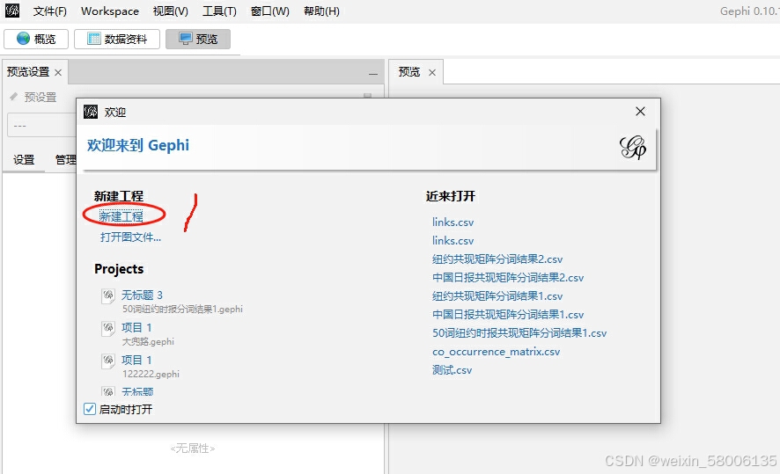Click the 预设置 label with pencil icon
This screenshot has height=474, width=780.
33,97
